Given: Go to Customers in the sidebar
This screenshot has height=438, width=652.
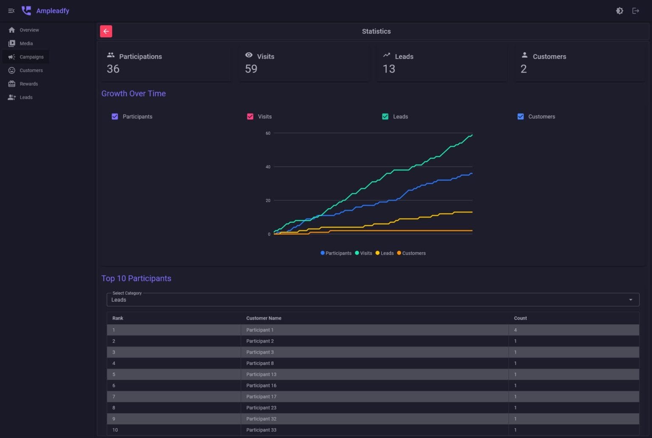Looking at the screenshot, I should (31, 70).
